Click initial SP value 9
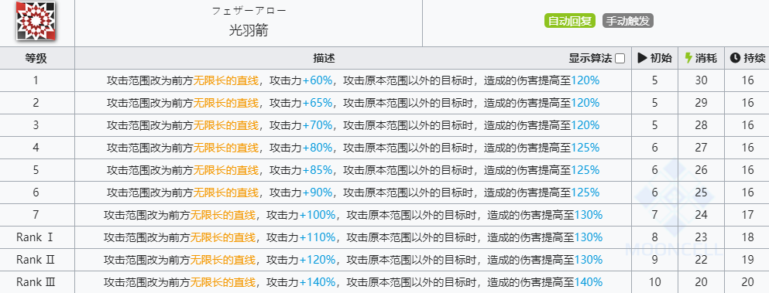Screen dimensions: 769x293 click(x=654, y=260)
